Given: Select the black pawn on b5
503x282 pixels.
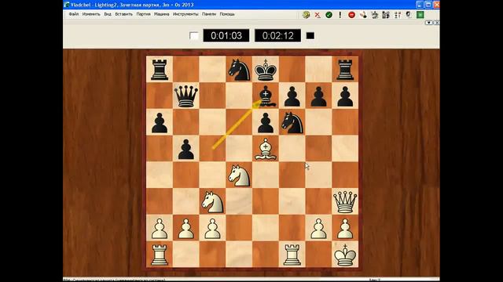Looking at the screenshot, I should pos(185,149).
